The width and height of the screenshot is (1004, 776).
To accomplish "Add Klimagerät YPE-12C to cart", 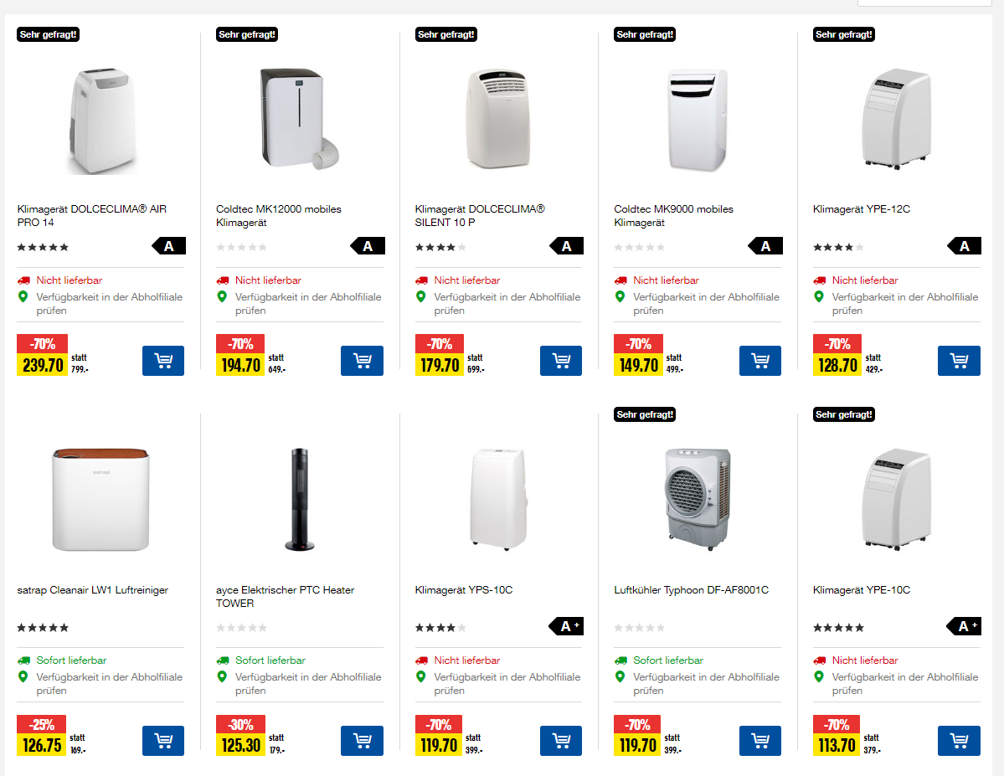I will tap(958, 361).
